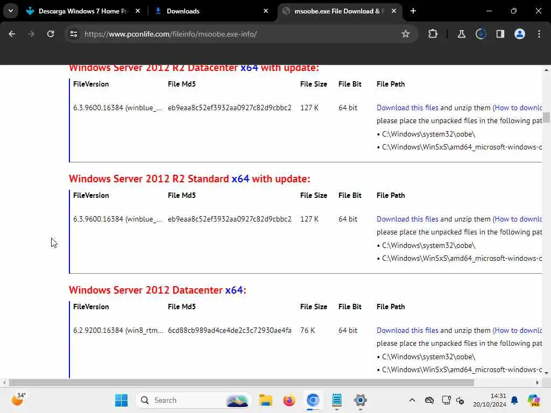Click the vertical scrollbar thumb
The image size is (551, 413).
546,118
